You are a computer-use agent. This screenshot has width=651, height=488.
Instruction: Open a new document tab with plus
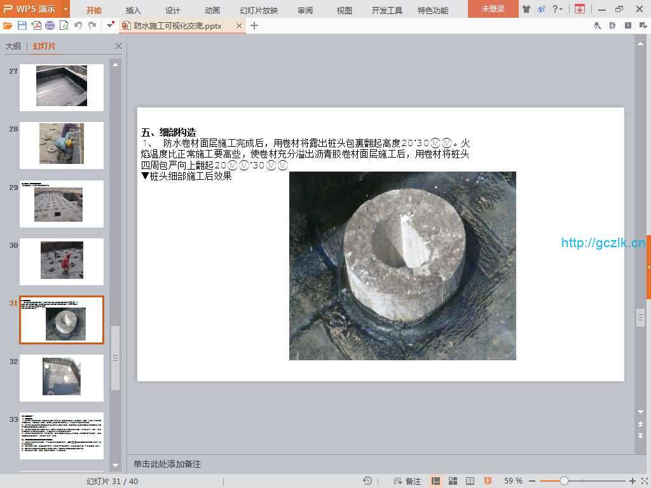(254, 25)
